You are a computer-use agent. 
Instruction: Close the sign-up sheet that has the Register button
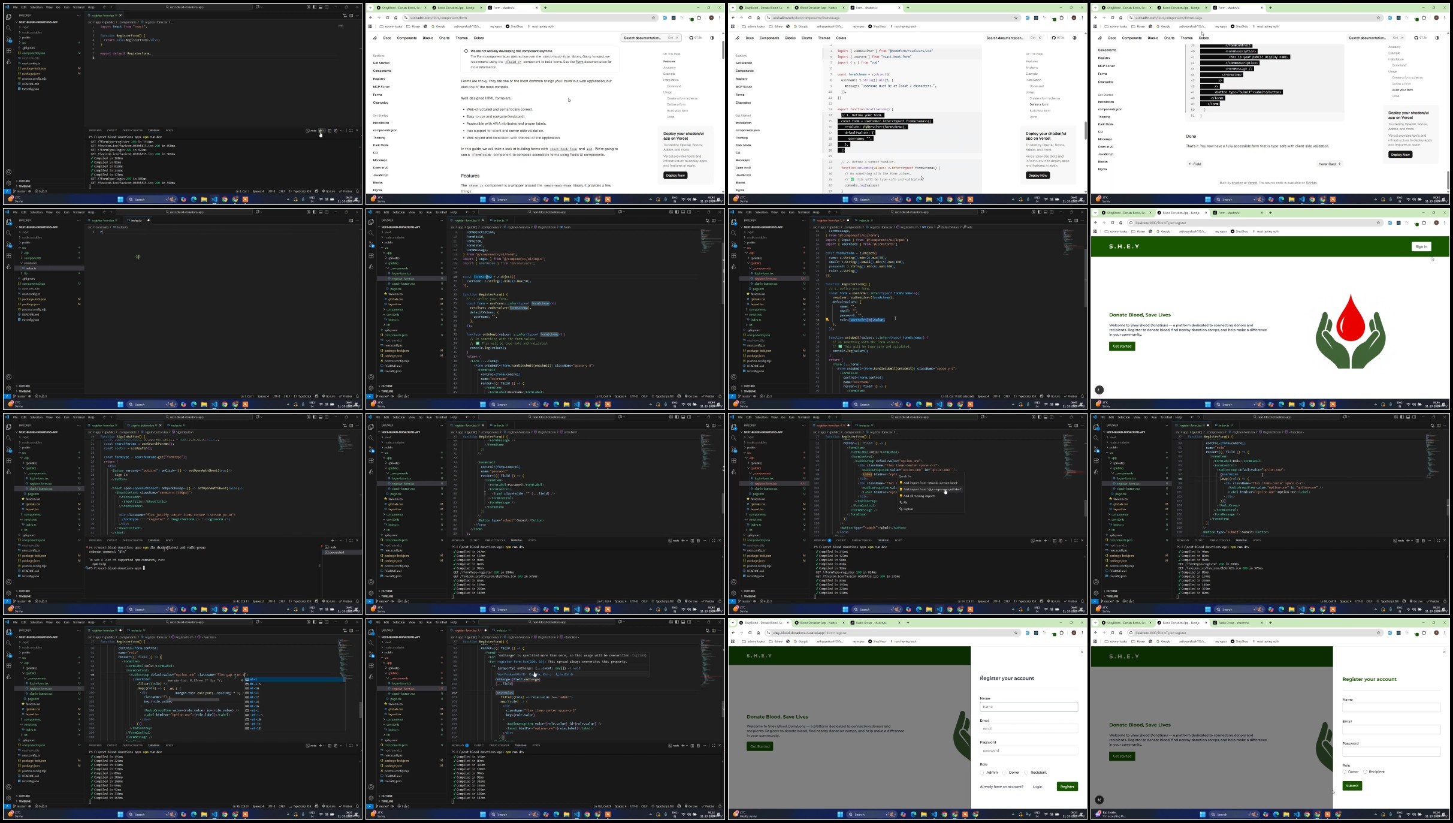[x=1082, y=652]
